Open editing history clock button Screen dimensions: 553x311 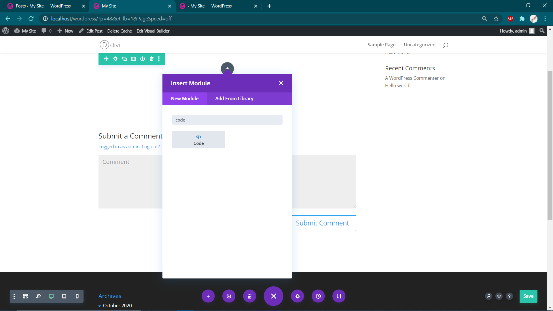[318, 296]
